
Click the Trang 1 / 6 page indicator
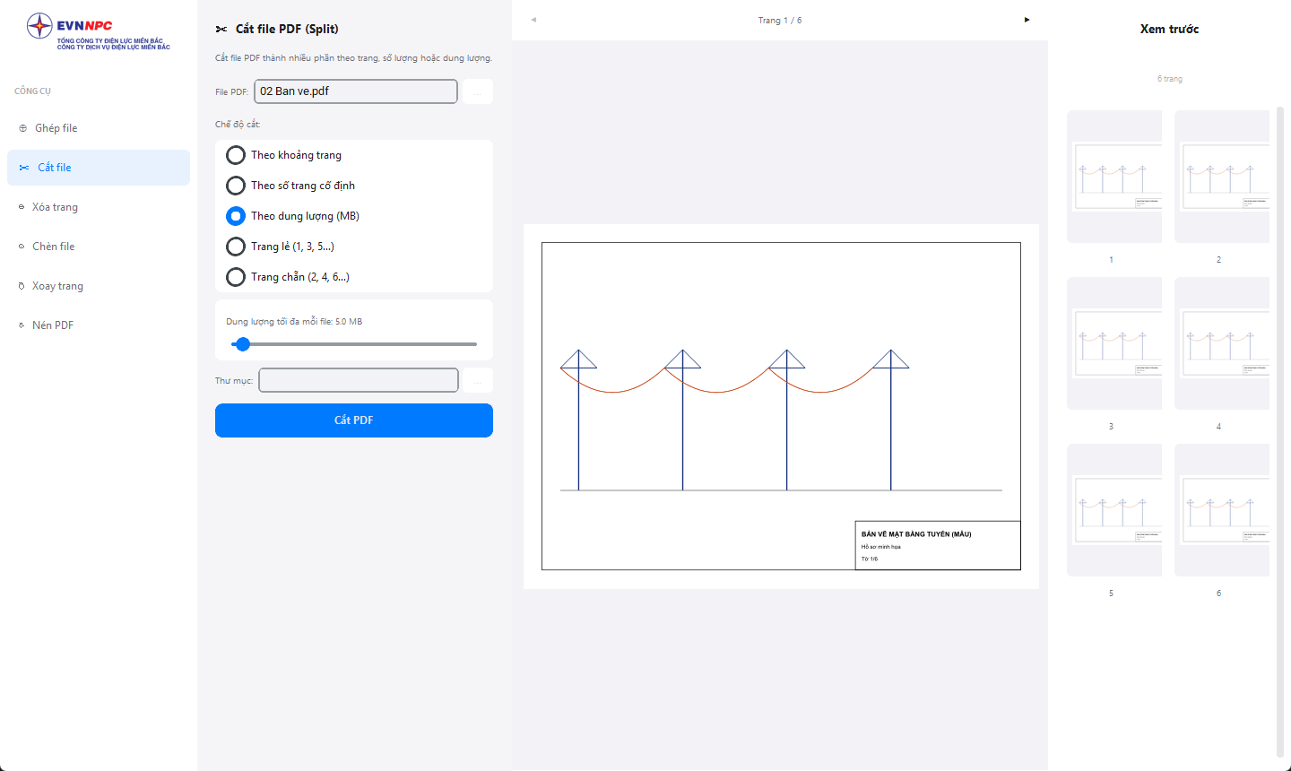pos(780,20)
